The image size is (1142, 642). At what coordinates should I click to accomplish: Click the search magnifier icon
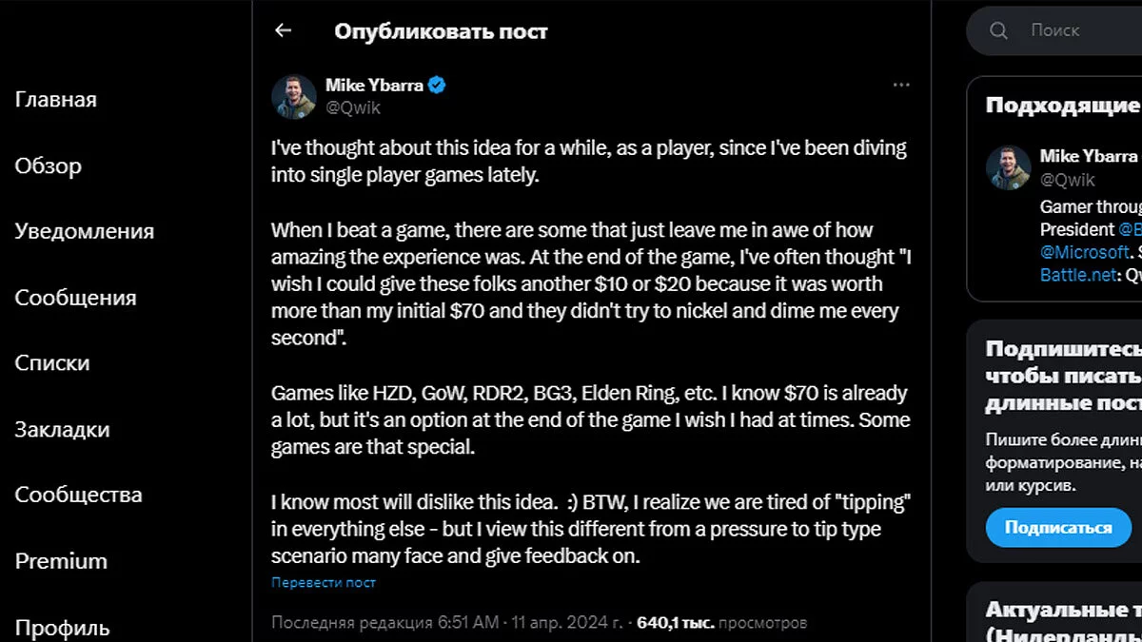(998, 30)
